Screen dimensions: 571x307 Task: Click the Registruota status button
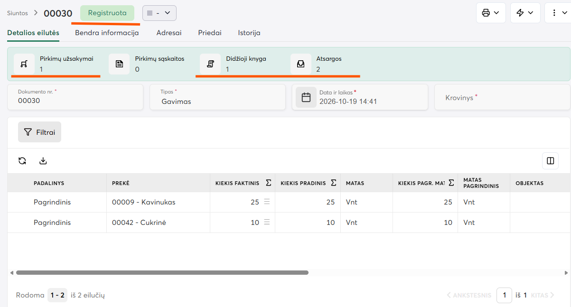(107, 13)
